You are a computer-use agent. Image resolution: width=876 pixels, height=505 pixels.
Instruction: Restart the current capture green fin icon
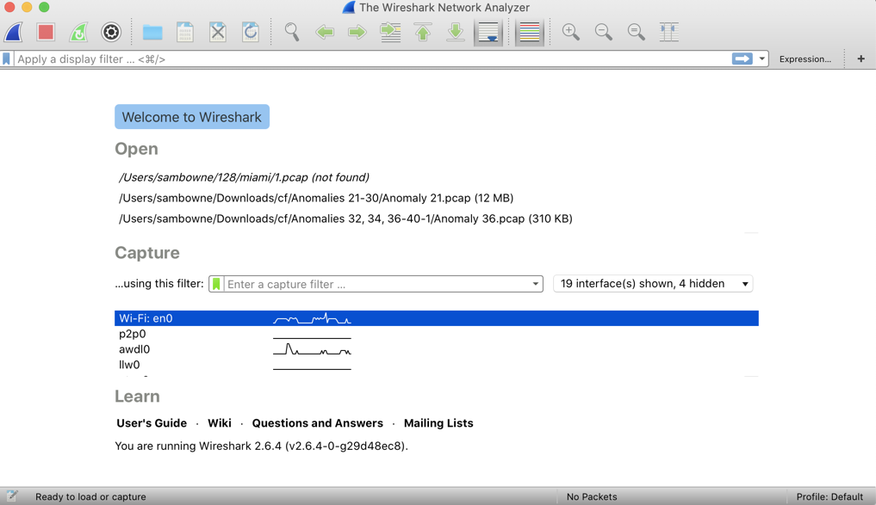coord(78,32)
